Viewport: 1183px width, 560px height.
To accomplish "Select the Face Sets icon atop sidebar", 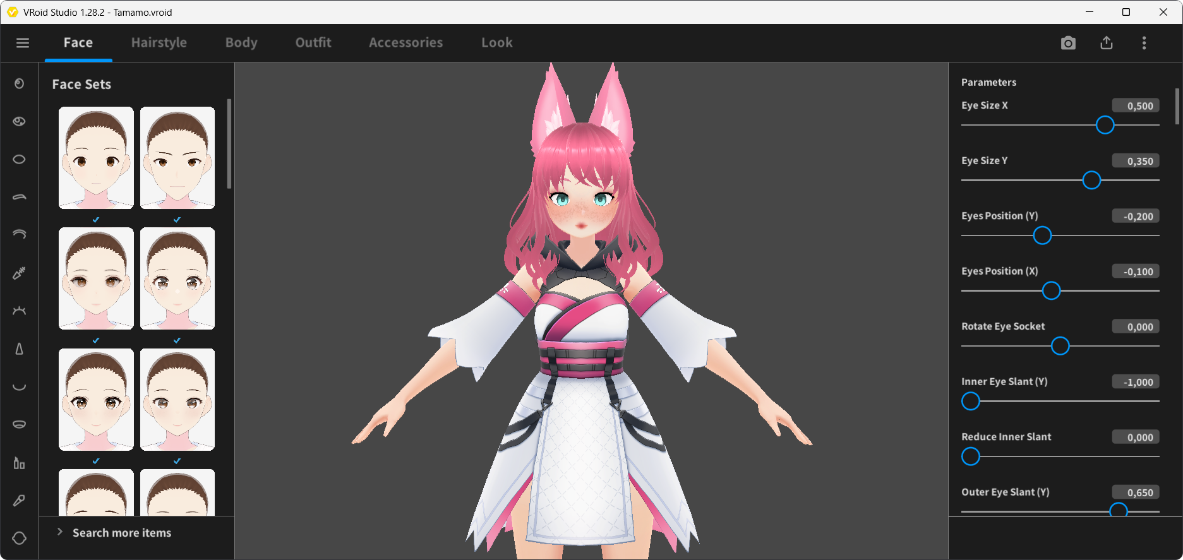I will (x=20, y=84).
